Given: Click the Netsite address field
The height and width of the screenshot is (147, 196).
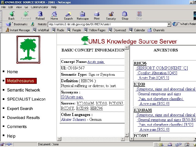Looking at the screenshot, I should [108, 24].
